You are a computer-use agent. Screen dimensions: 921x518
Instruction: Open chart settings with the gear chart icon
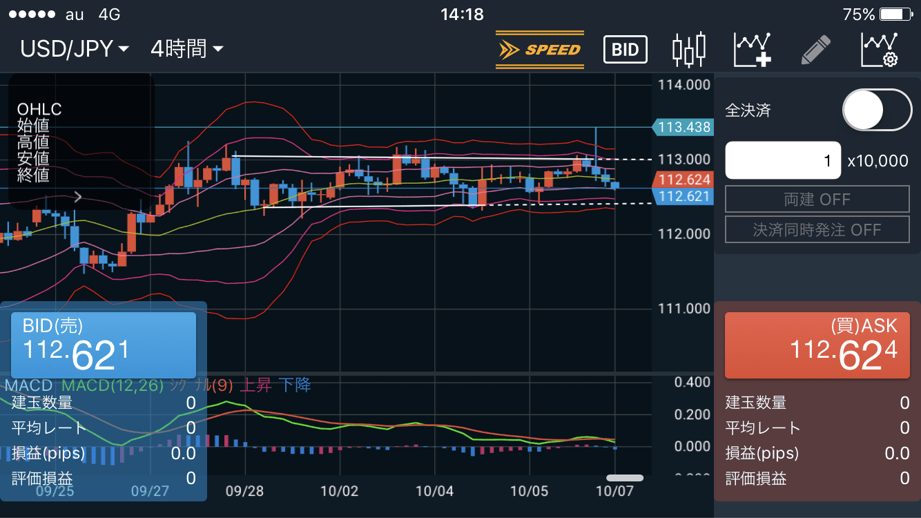click(880, 50)
